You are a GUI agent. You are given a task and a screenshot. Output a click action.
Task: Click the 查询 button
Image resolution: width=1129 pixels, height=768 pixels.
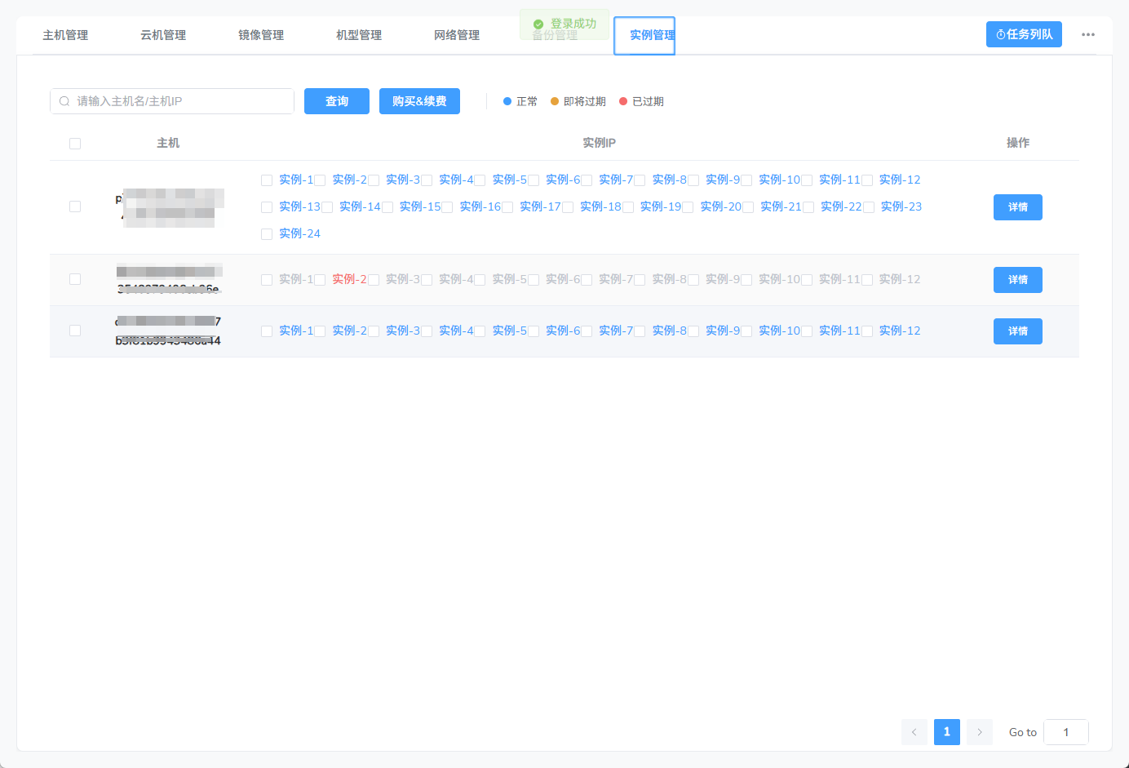pos(336,101)
